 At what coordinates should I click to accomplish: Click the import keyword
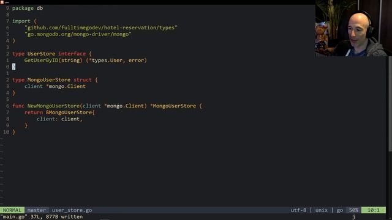point(21,21)
